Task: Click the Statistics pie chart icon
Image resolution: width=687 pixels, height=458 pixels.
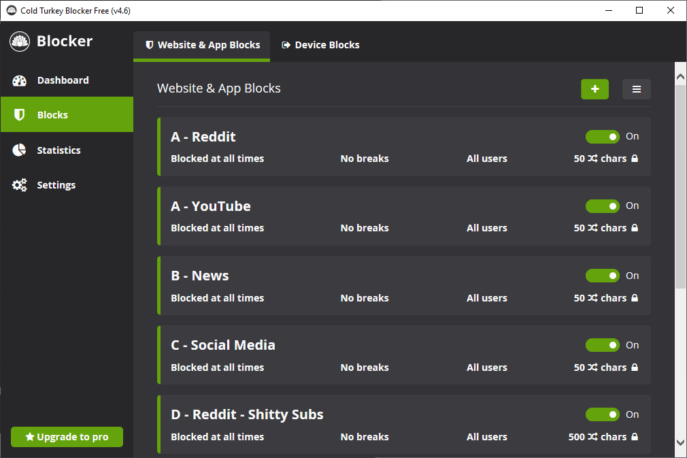Action: [19, 150]
